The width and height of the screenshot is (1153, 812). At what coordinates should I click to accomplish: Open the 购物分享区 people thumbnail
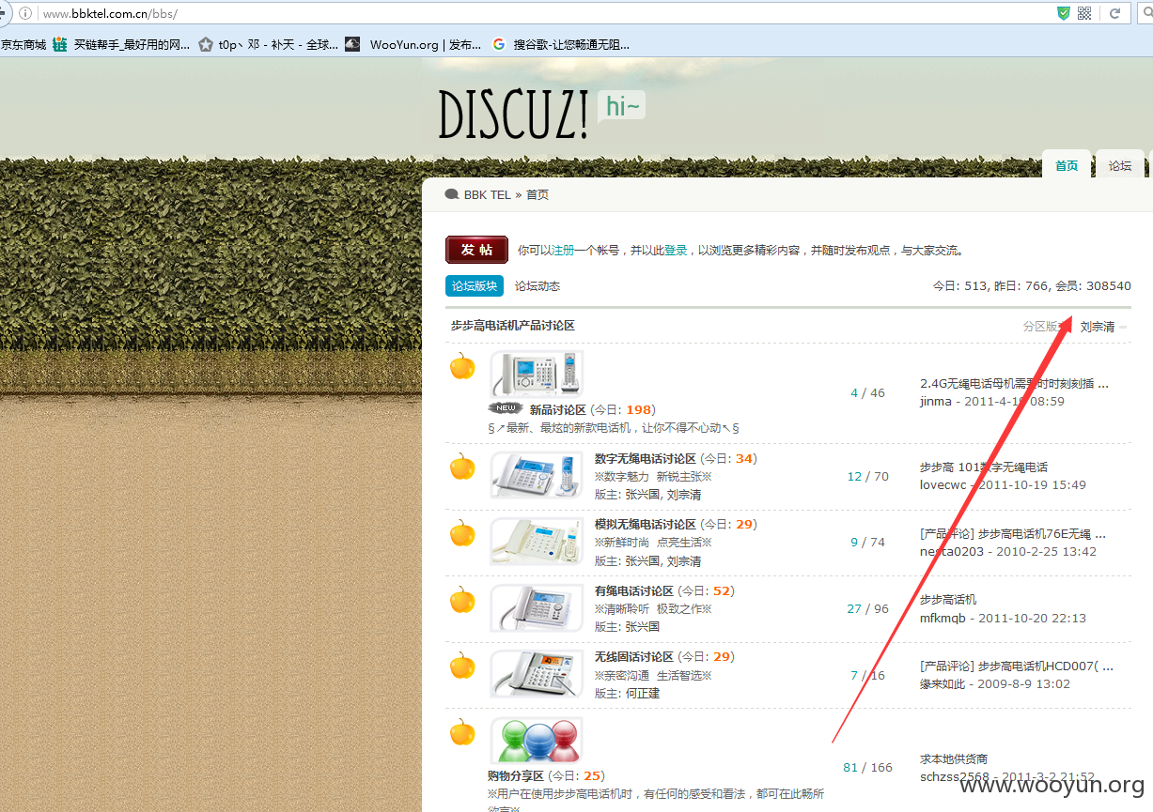537,740
